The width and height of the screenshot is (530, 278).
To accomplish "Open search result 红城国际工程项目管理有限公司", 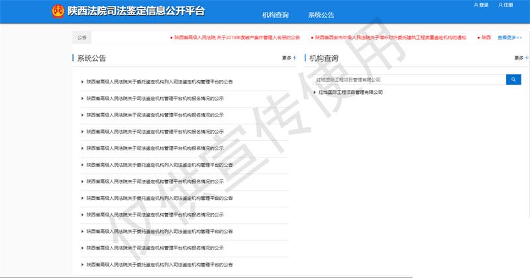I will point(350,92).
